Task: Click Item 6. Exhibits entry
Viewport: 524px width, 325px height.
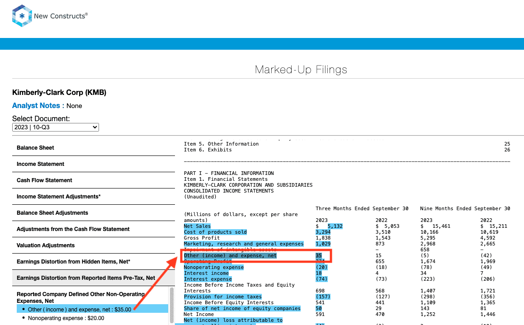Action: pyautogui.click(x=208, y=150)
